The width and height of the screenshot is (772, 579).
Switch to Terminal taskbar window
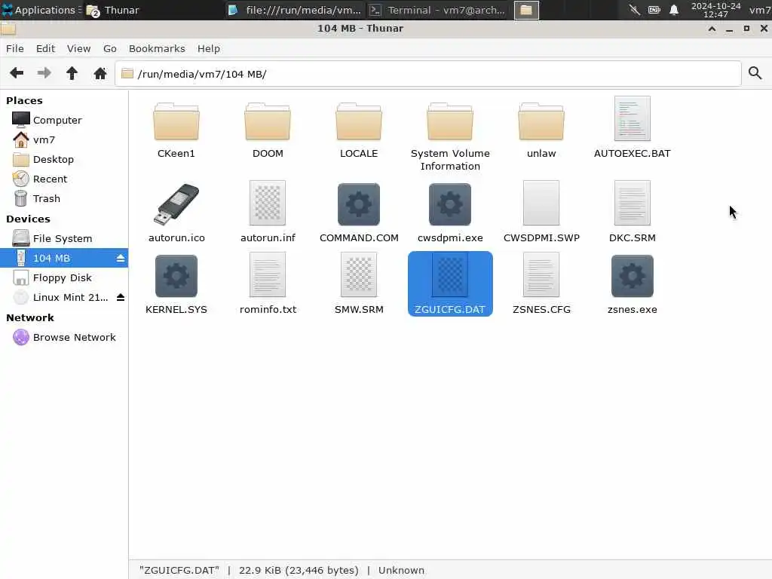point(438,10)
